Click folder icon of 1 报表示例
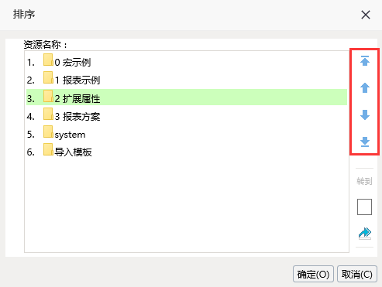382x287 pixels. coord(48,77)
